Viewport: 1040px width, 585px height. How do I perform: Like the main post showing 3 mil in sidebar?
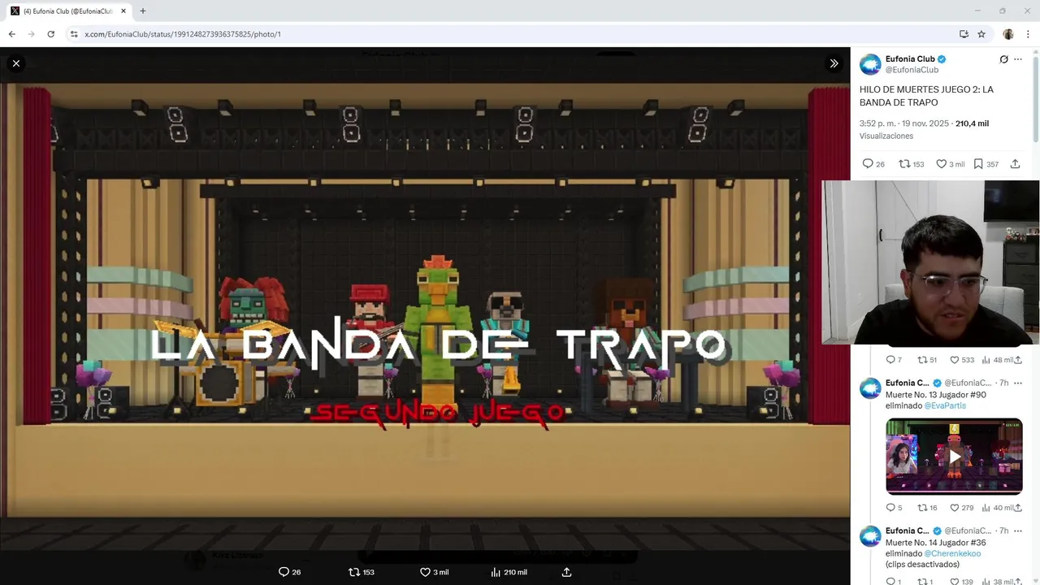[941, 164]
